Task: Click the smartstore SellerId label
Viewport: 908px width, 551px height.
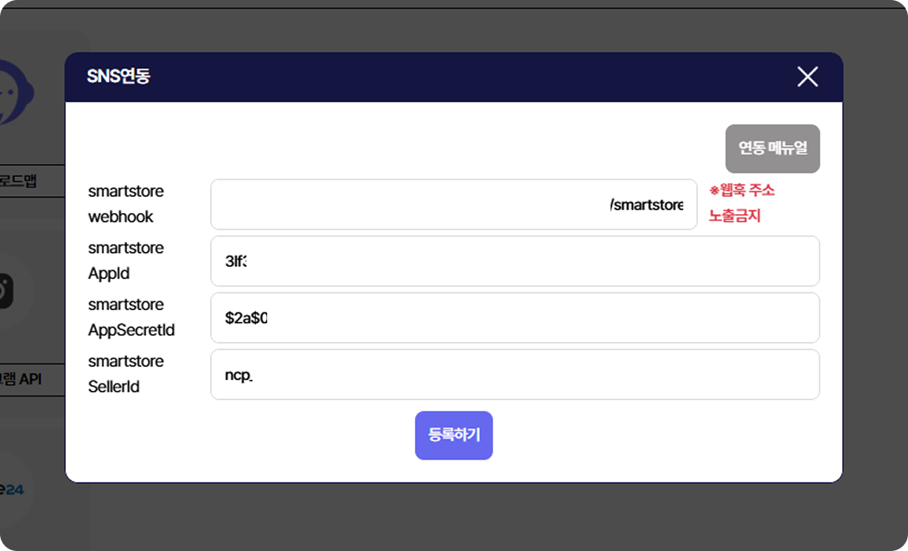Action: (x=125, y=374)
